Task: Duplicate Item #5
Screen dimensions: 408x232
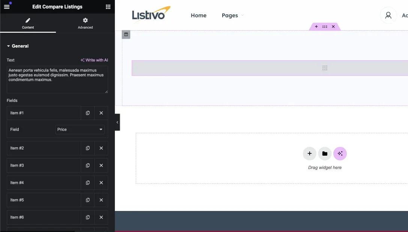Action: (88, 200)
